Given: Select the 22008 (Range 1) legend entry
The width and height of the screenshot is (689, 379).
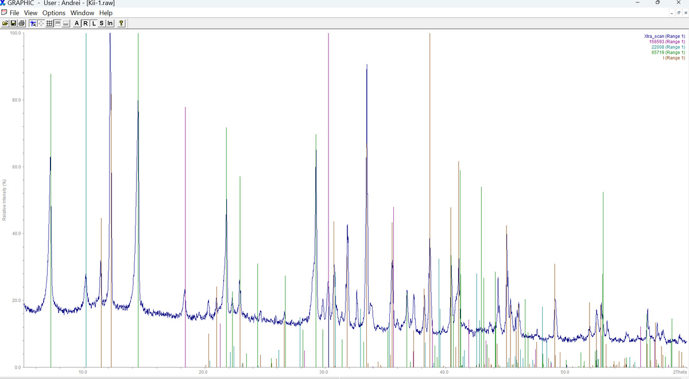Looking at the screenshot, I should click(x=668, y=47).
